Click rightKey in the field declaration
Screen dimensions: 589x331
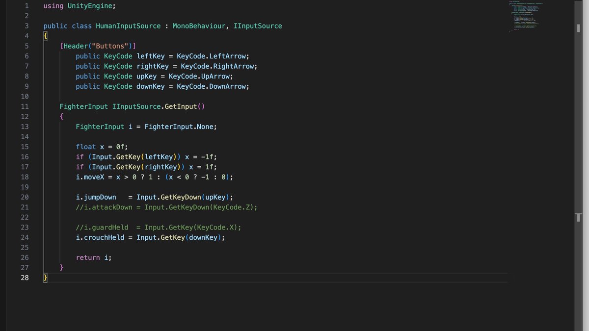(153, 66)
